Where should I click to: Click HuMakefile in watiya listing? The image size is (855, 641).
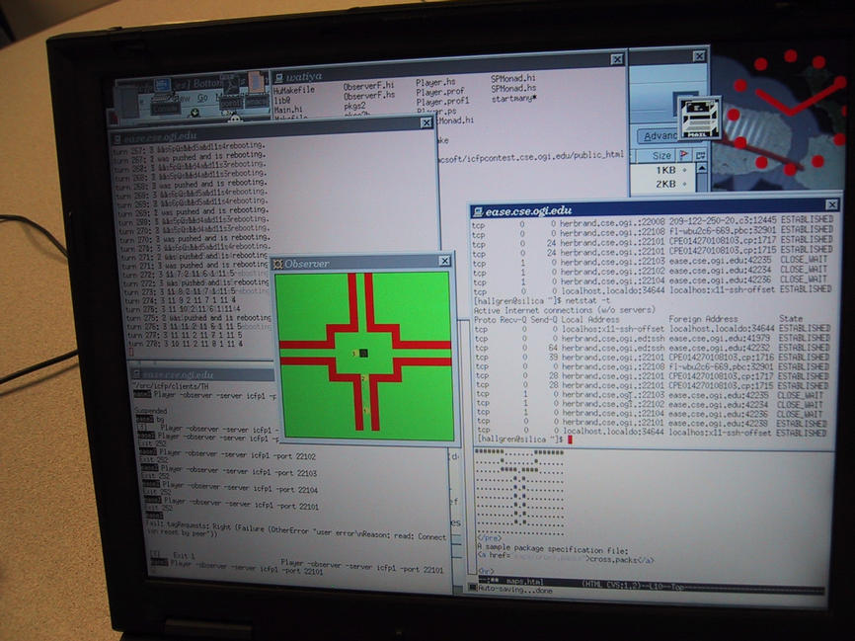tap(294, 91)
